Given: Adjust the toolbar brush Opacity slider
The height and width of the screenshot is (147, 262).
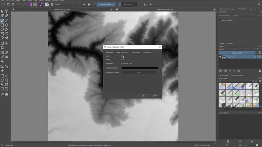Looking at the screenshot, I should point(106,4).
